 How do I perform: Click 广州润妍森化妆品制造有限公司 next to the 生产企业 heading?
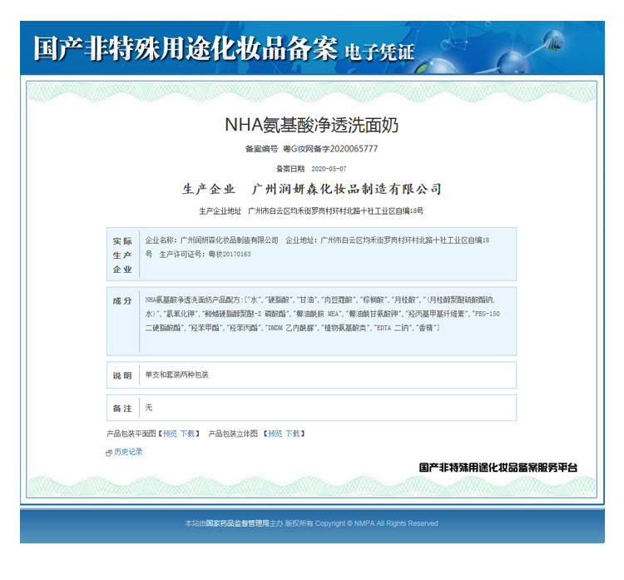[347, 189]
